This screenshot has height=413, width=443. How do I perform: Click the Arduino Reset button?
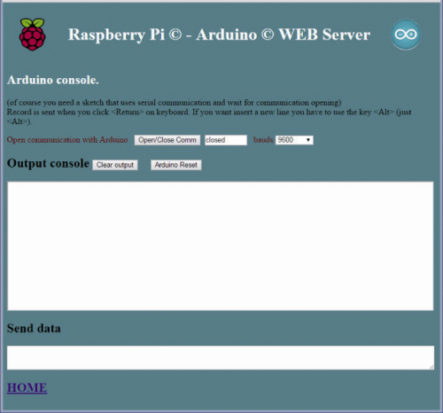tap(176, 165)
